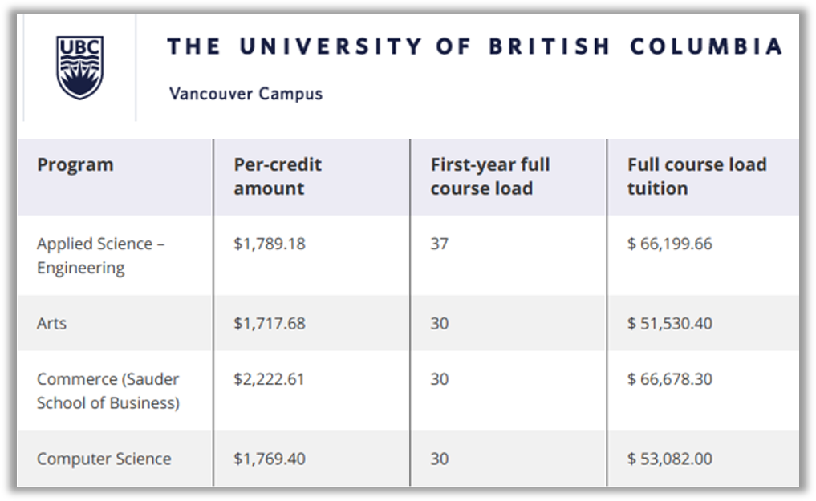
Task: Click the Computer Science program cell
Action: coord(104,459)
